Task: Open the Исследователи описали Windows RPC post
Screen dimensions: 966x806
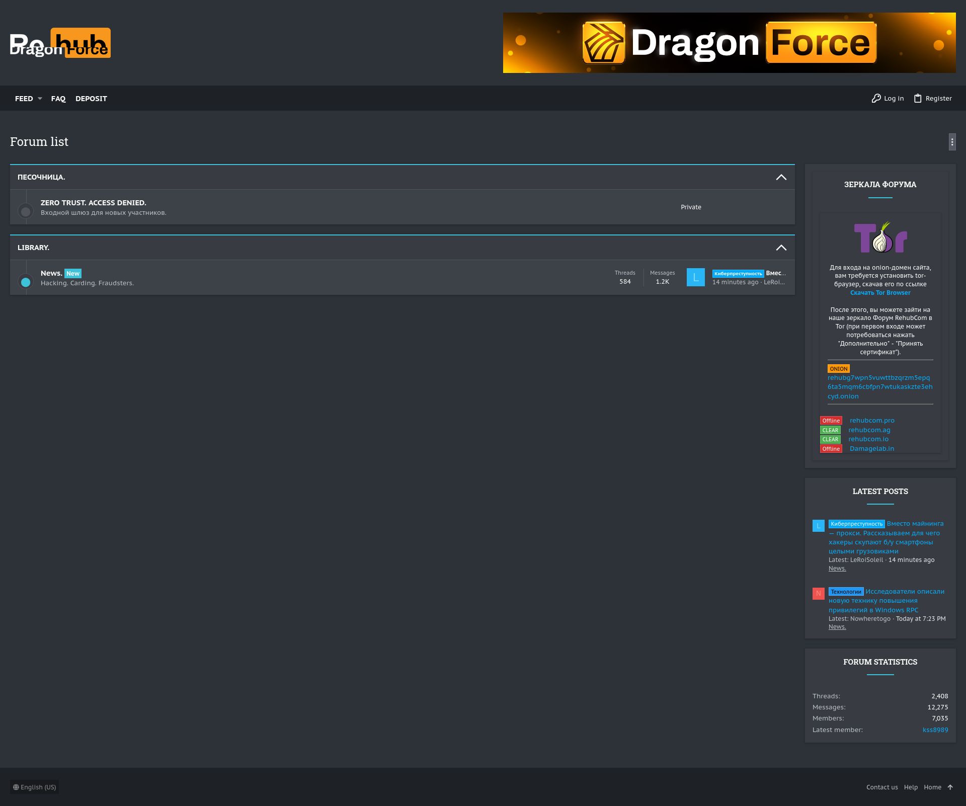Action: point(887,601)
